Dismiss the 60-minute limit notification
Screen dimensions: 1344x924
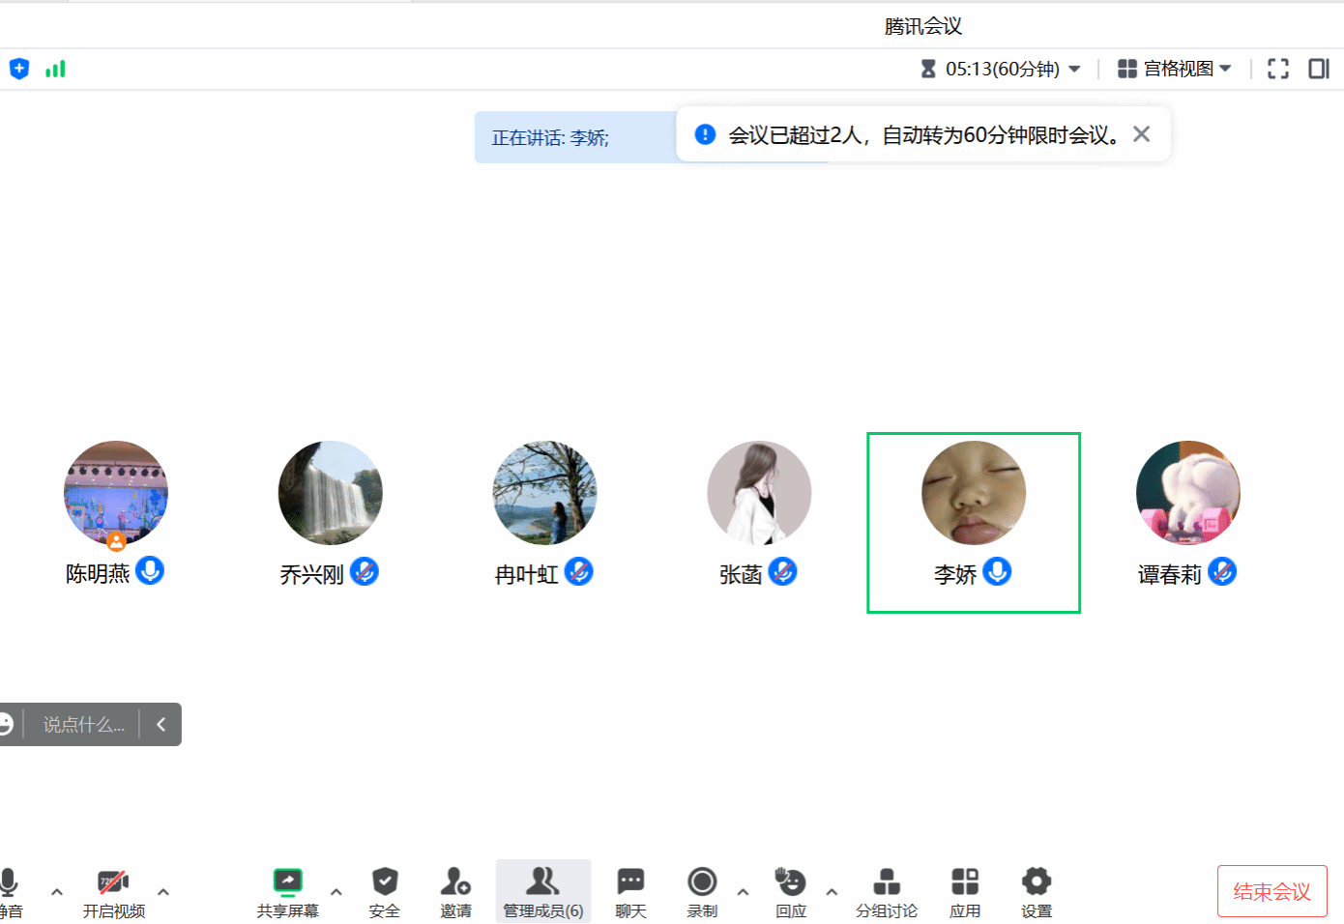point(1142,134)
